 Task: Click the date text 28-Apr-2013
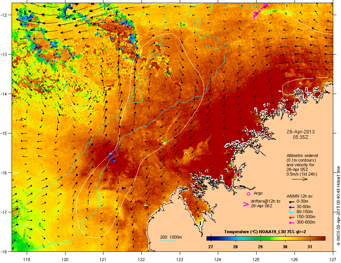pos(301,132)
